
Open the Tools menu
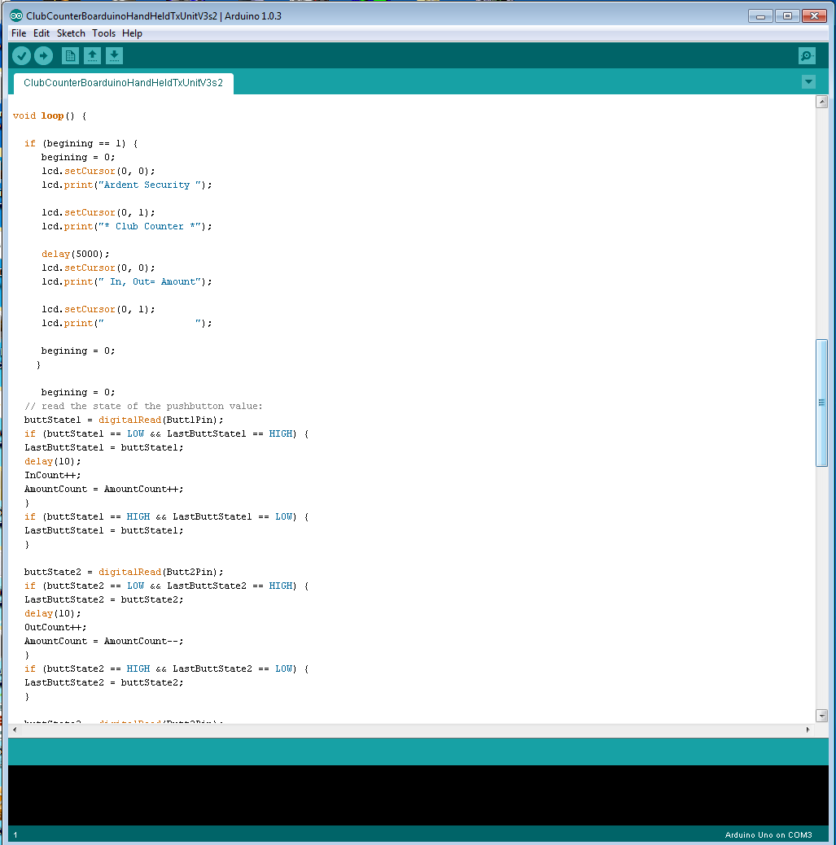pos(103,33)
